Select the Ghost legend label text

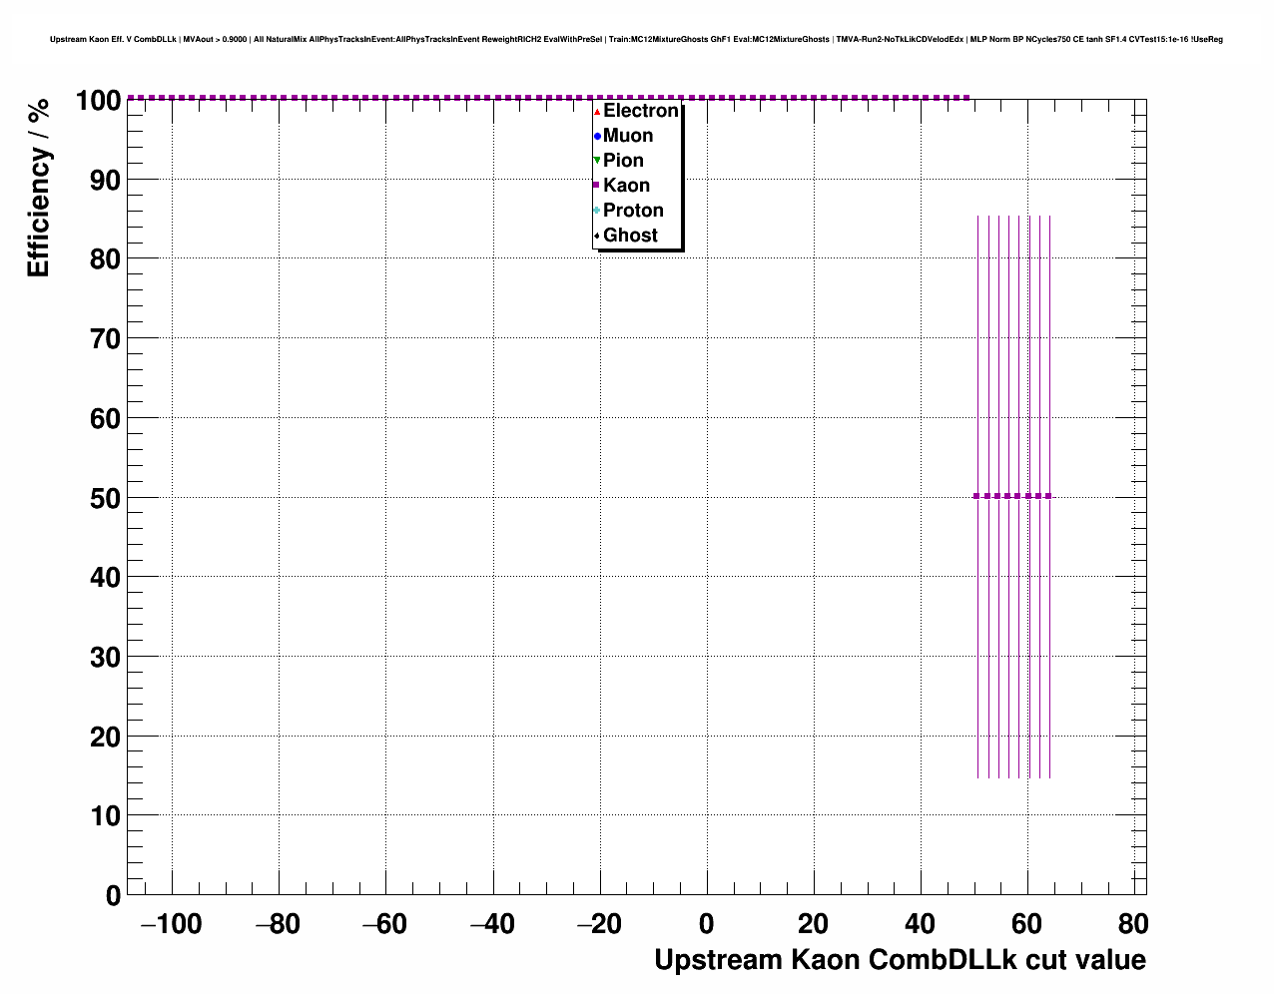pos(630,236)
